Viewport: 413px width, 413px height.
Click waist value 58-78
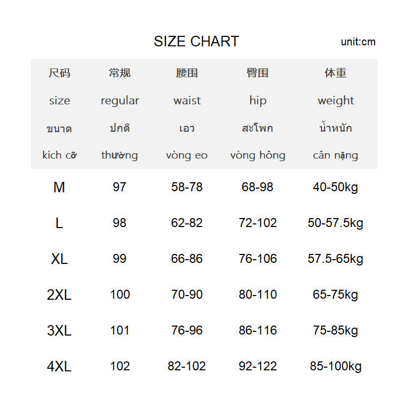click(x=186, y=187)
